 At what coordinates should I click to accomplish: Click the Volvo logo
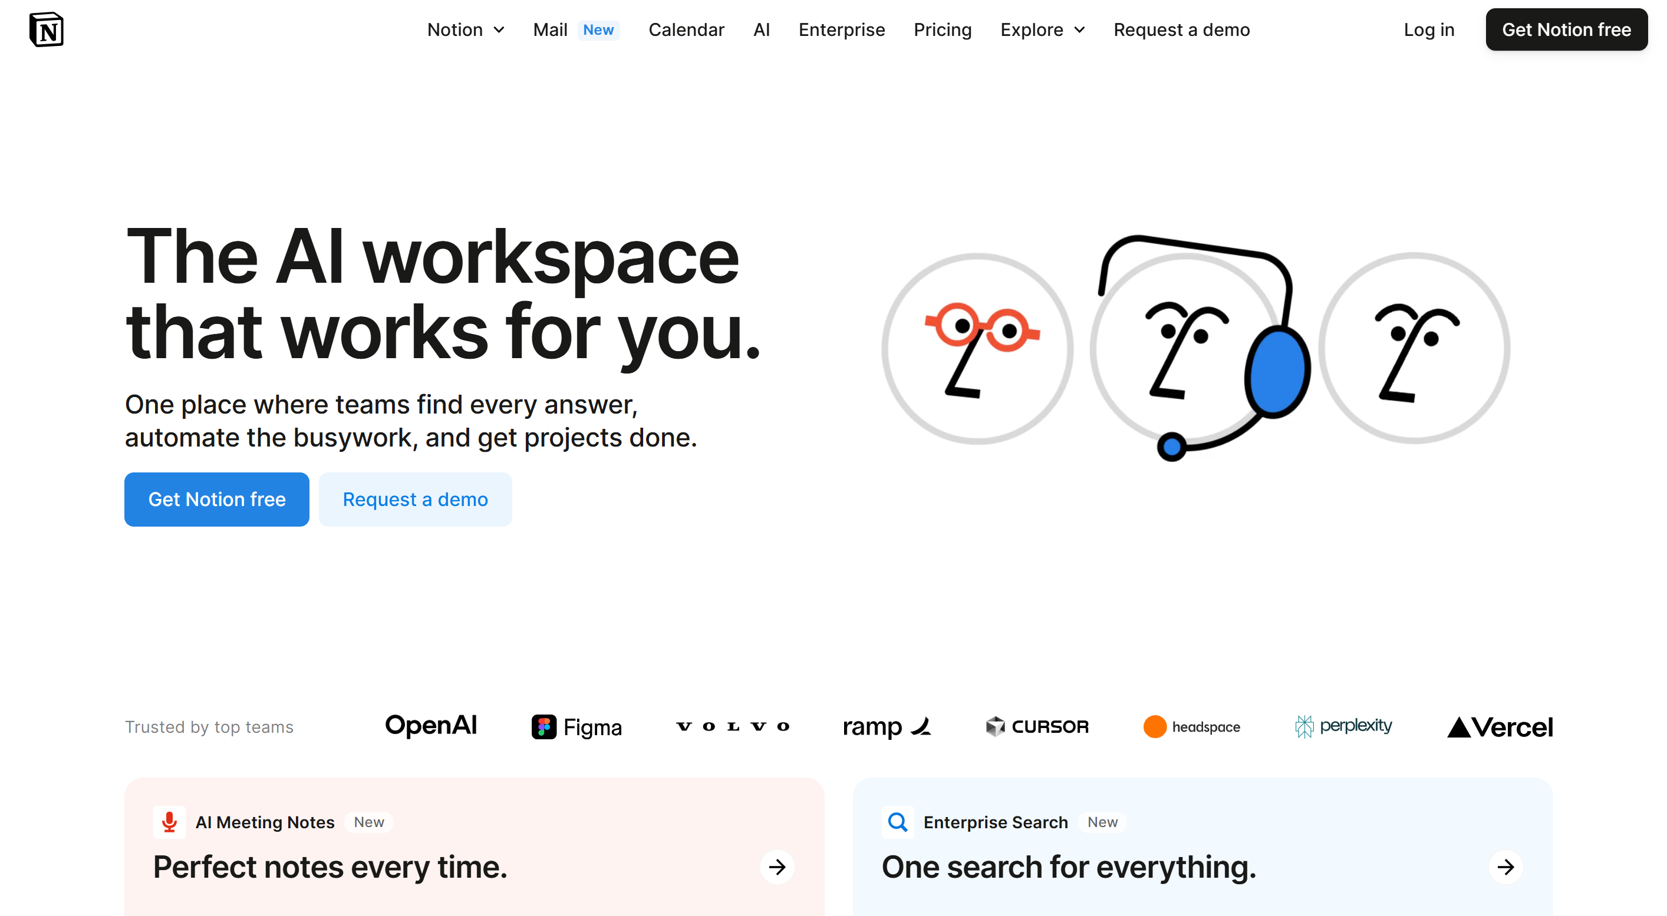[x=733, y=726]
